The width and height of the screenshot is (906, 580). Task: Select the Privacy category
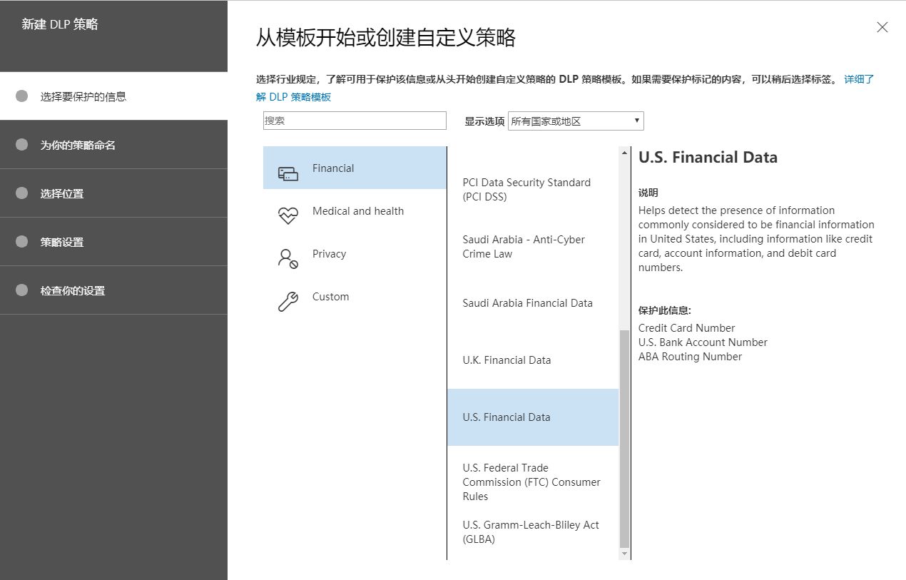pyautogui.click(x=355, y=253)
